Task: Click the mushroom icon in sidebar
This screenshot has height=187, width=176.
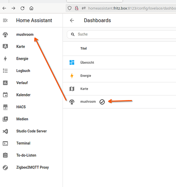Action: [x=5, y=34]
